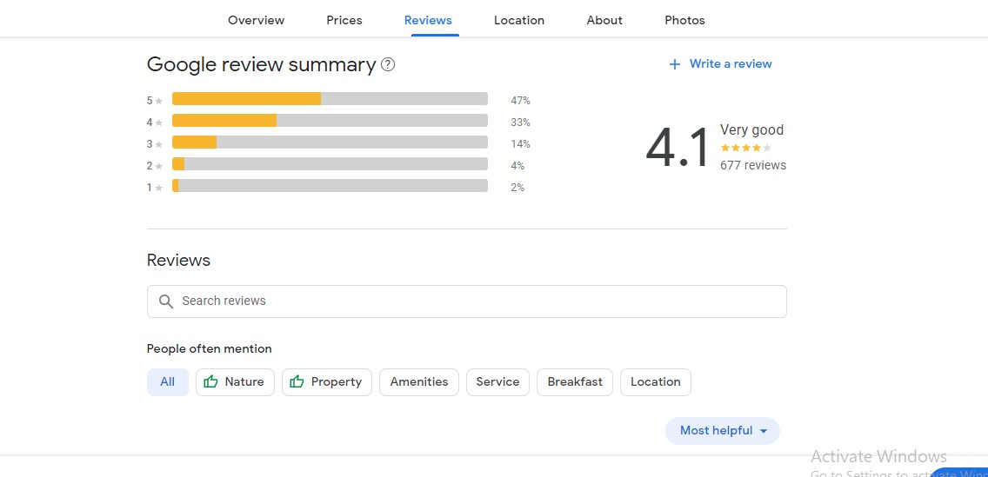Toggle the Breakfast filter chip
This screenshot has width=988, height=477.
(x=575, y=381)
